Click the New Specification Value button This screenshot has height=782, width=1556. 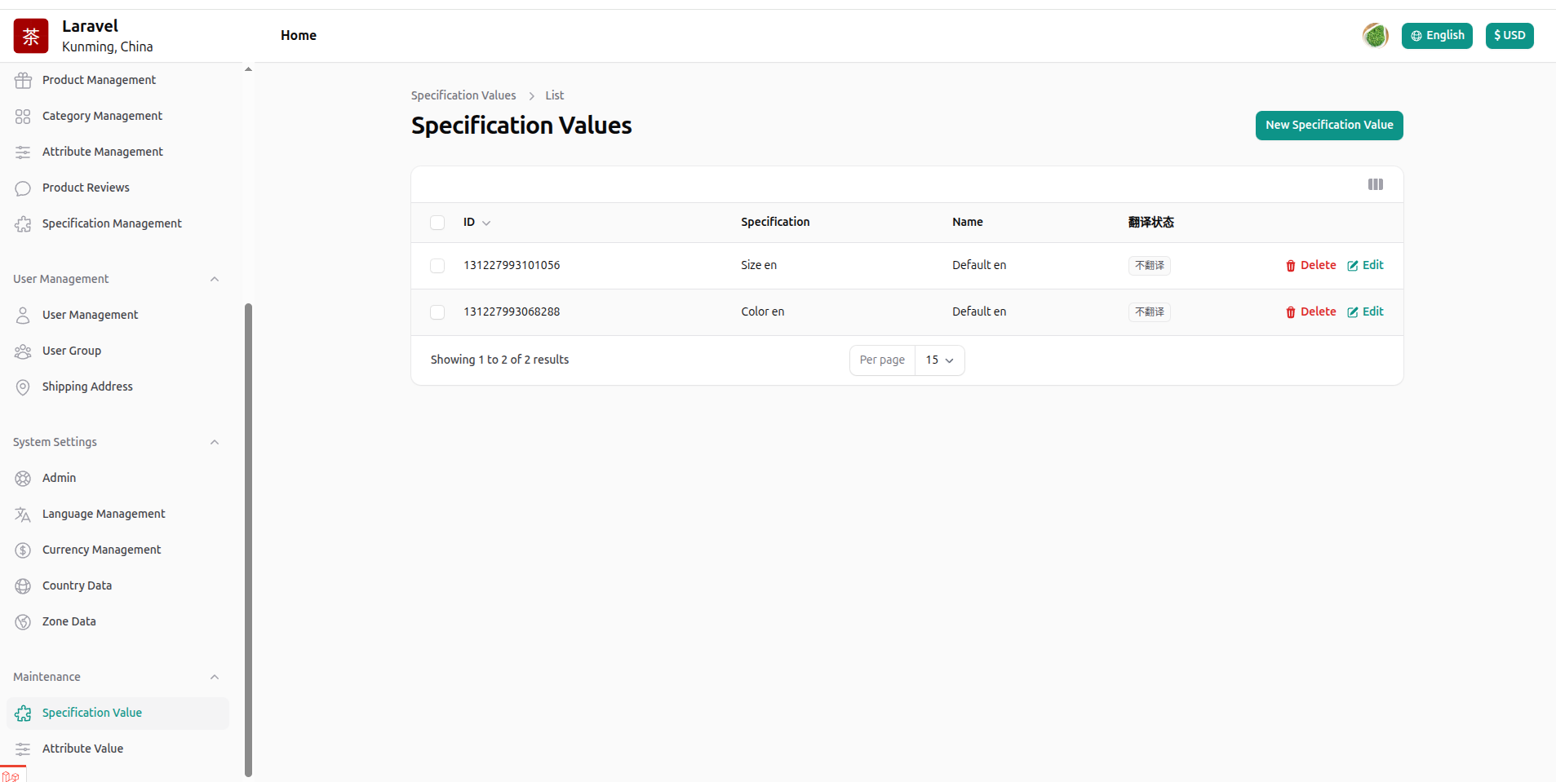click(x=1328, y=126)
